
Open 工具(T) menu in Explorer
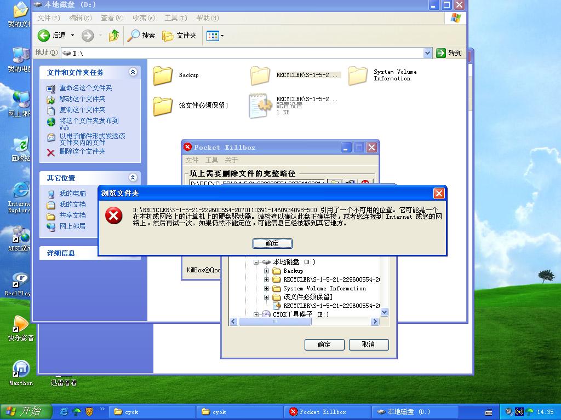tap(176, 18)
